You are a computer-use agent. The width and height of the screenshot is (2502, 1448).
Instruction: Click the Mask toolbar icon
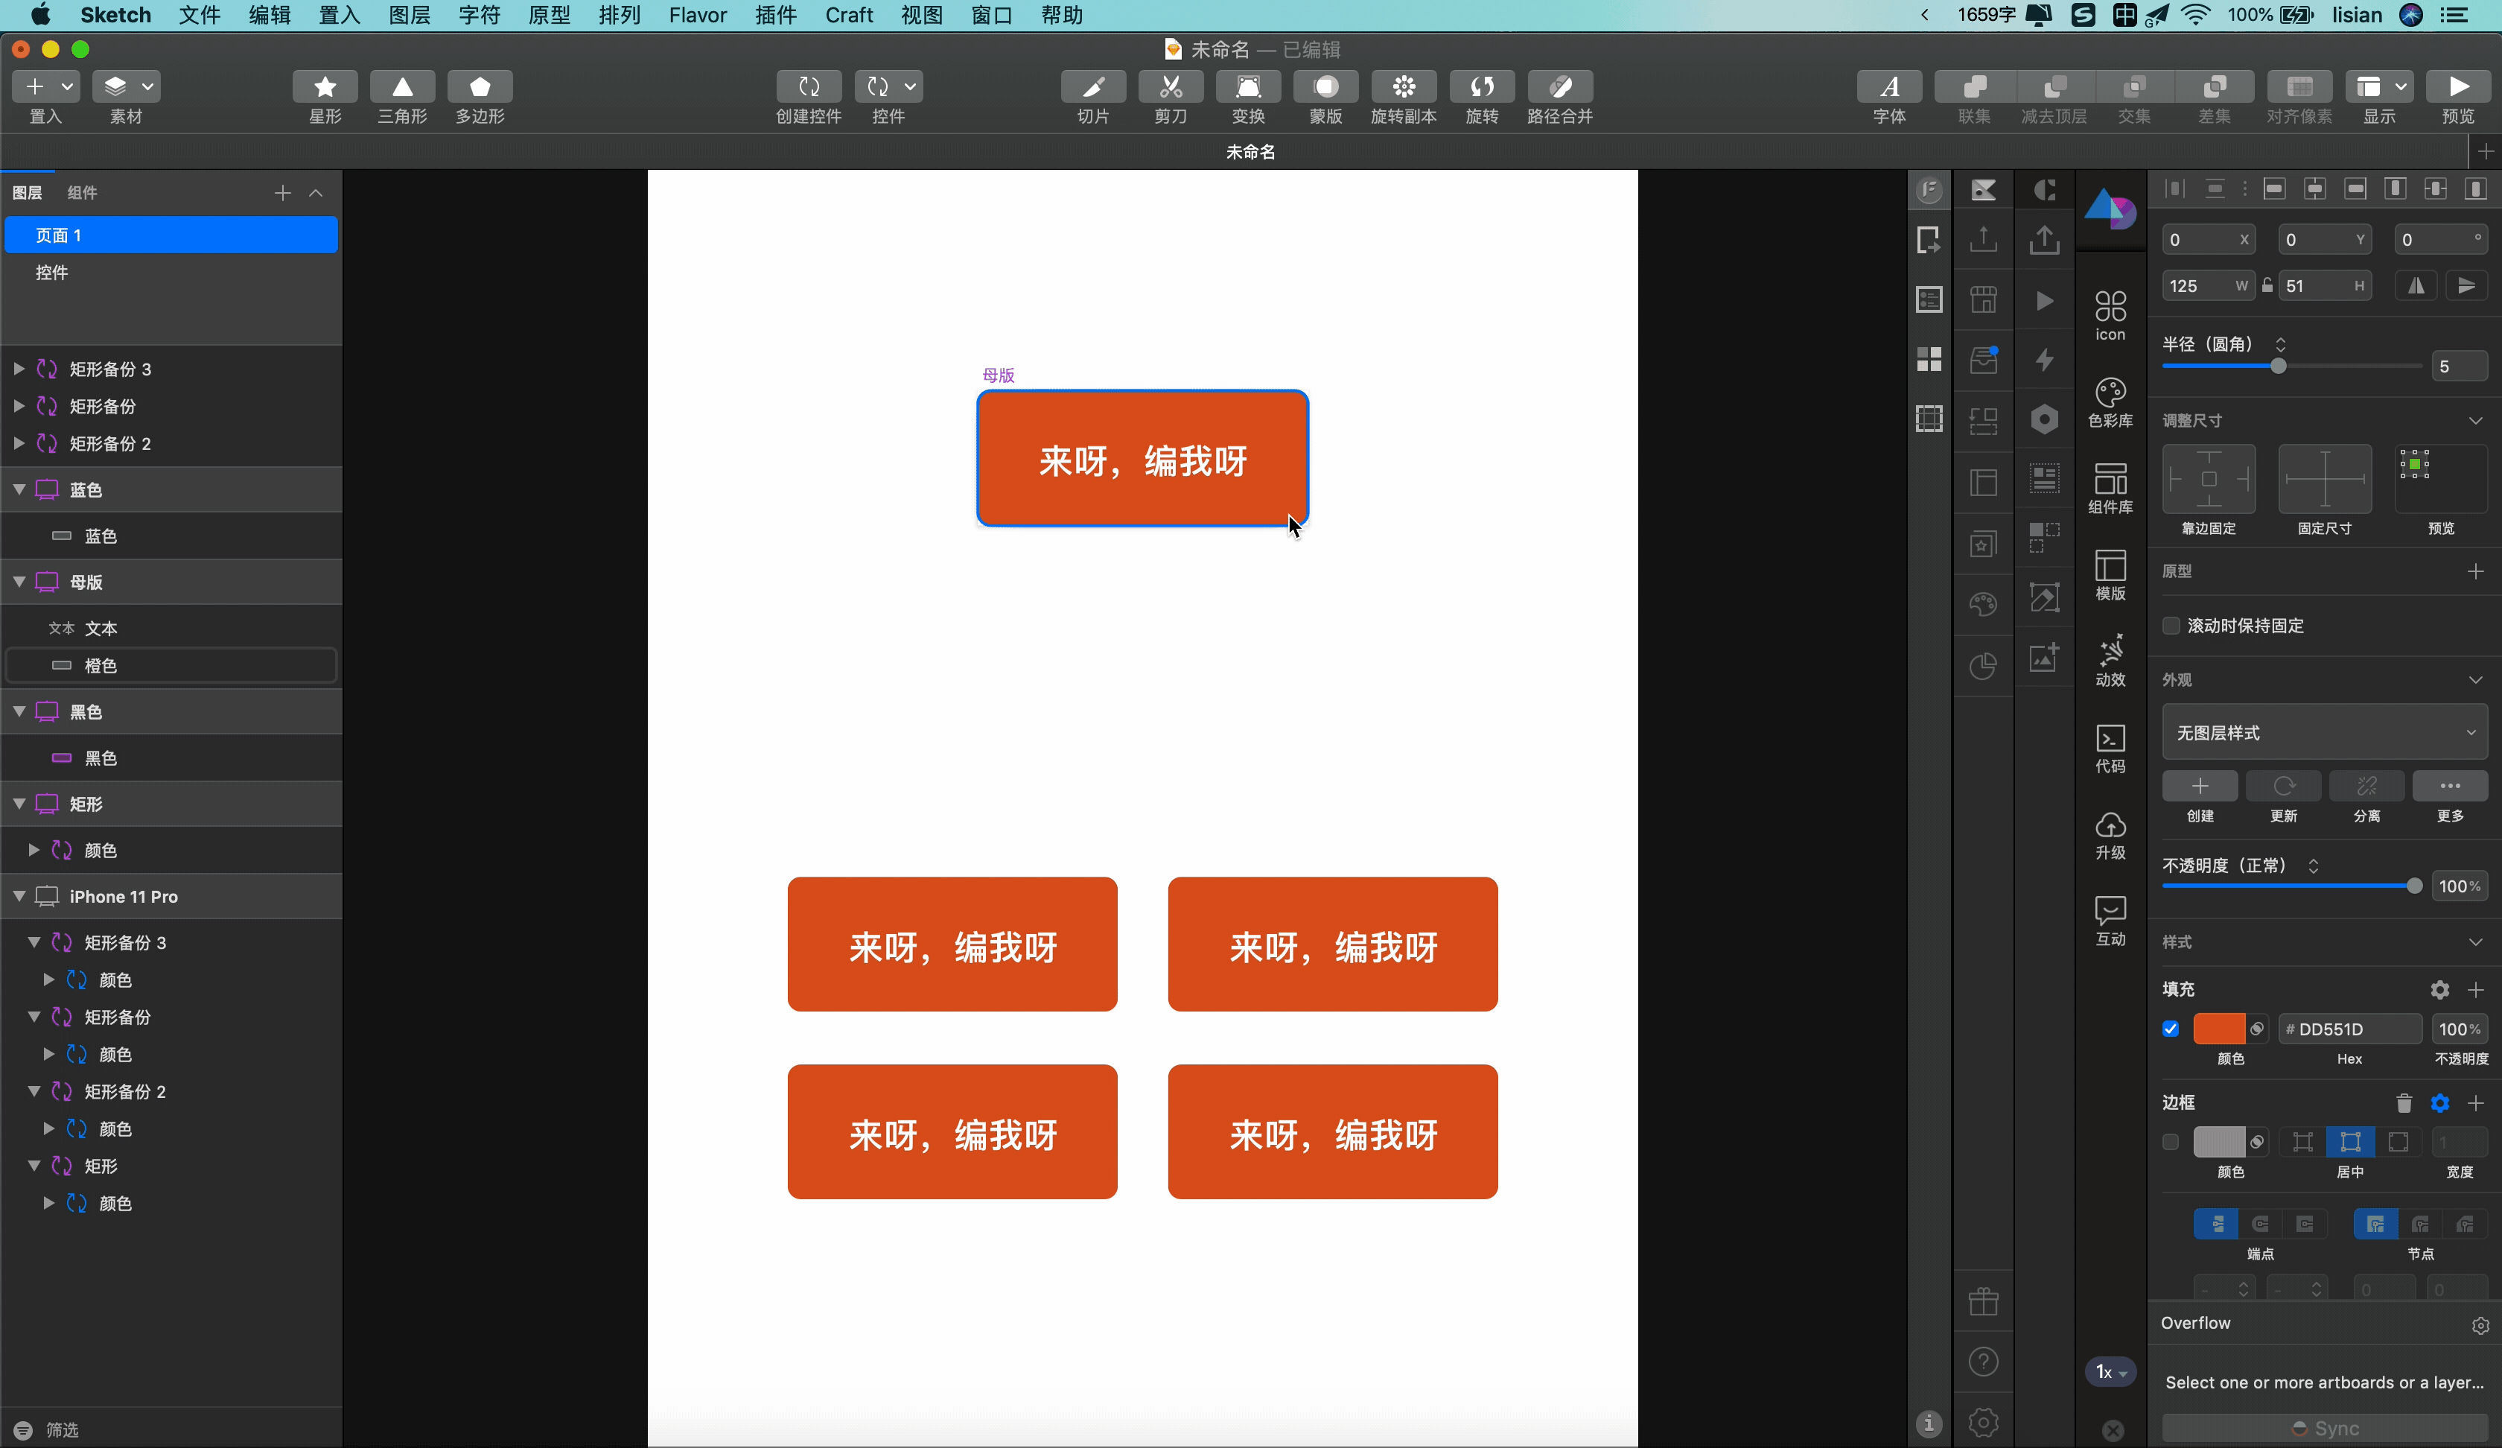1325,87
